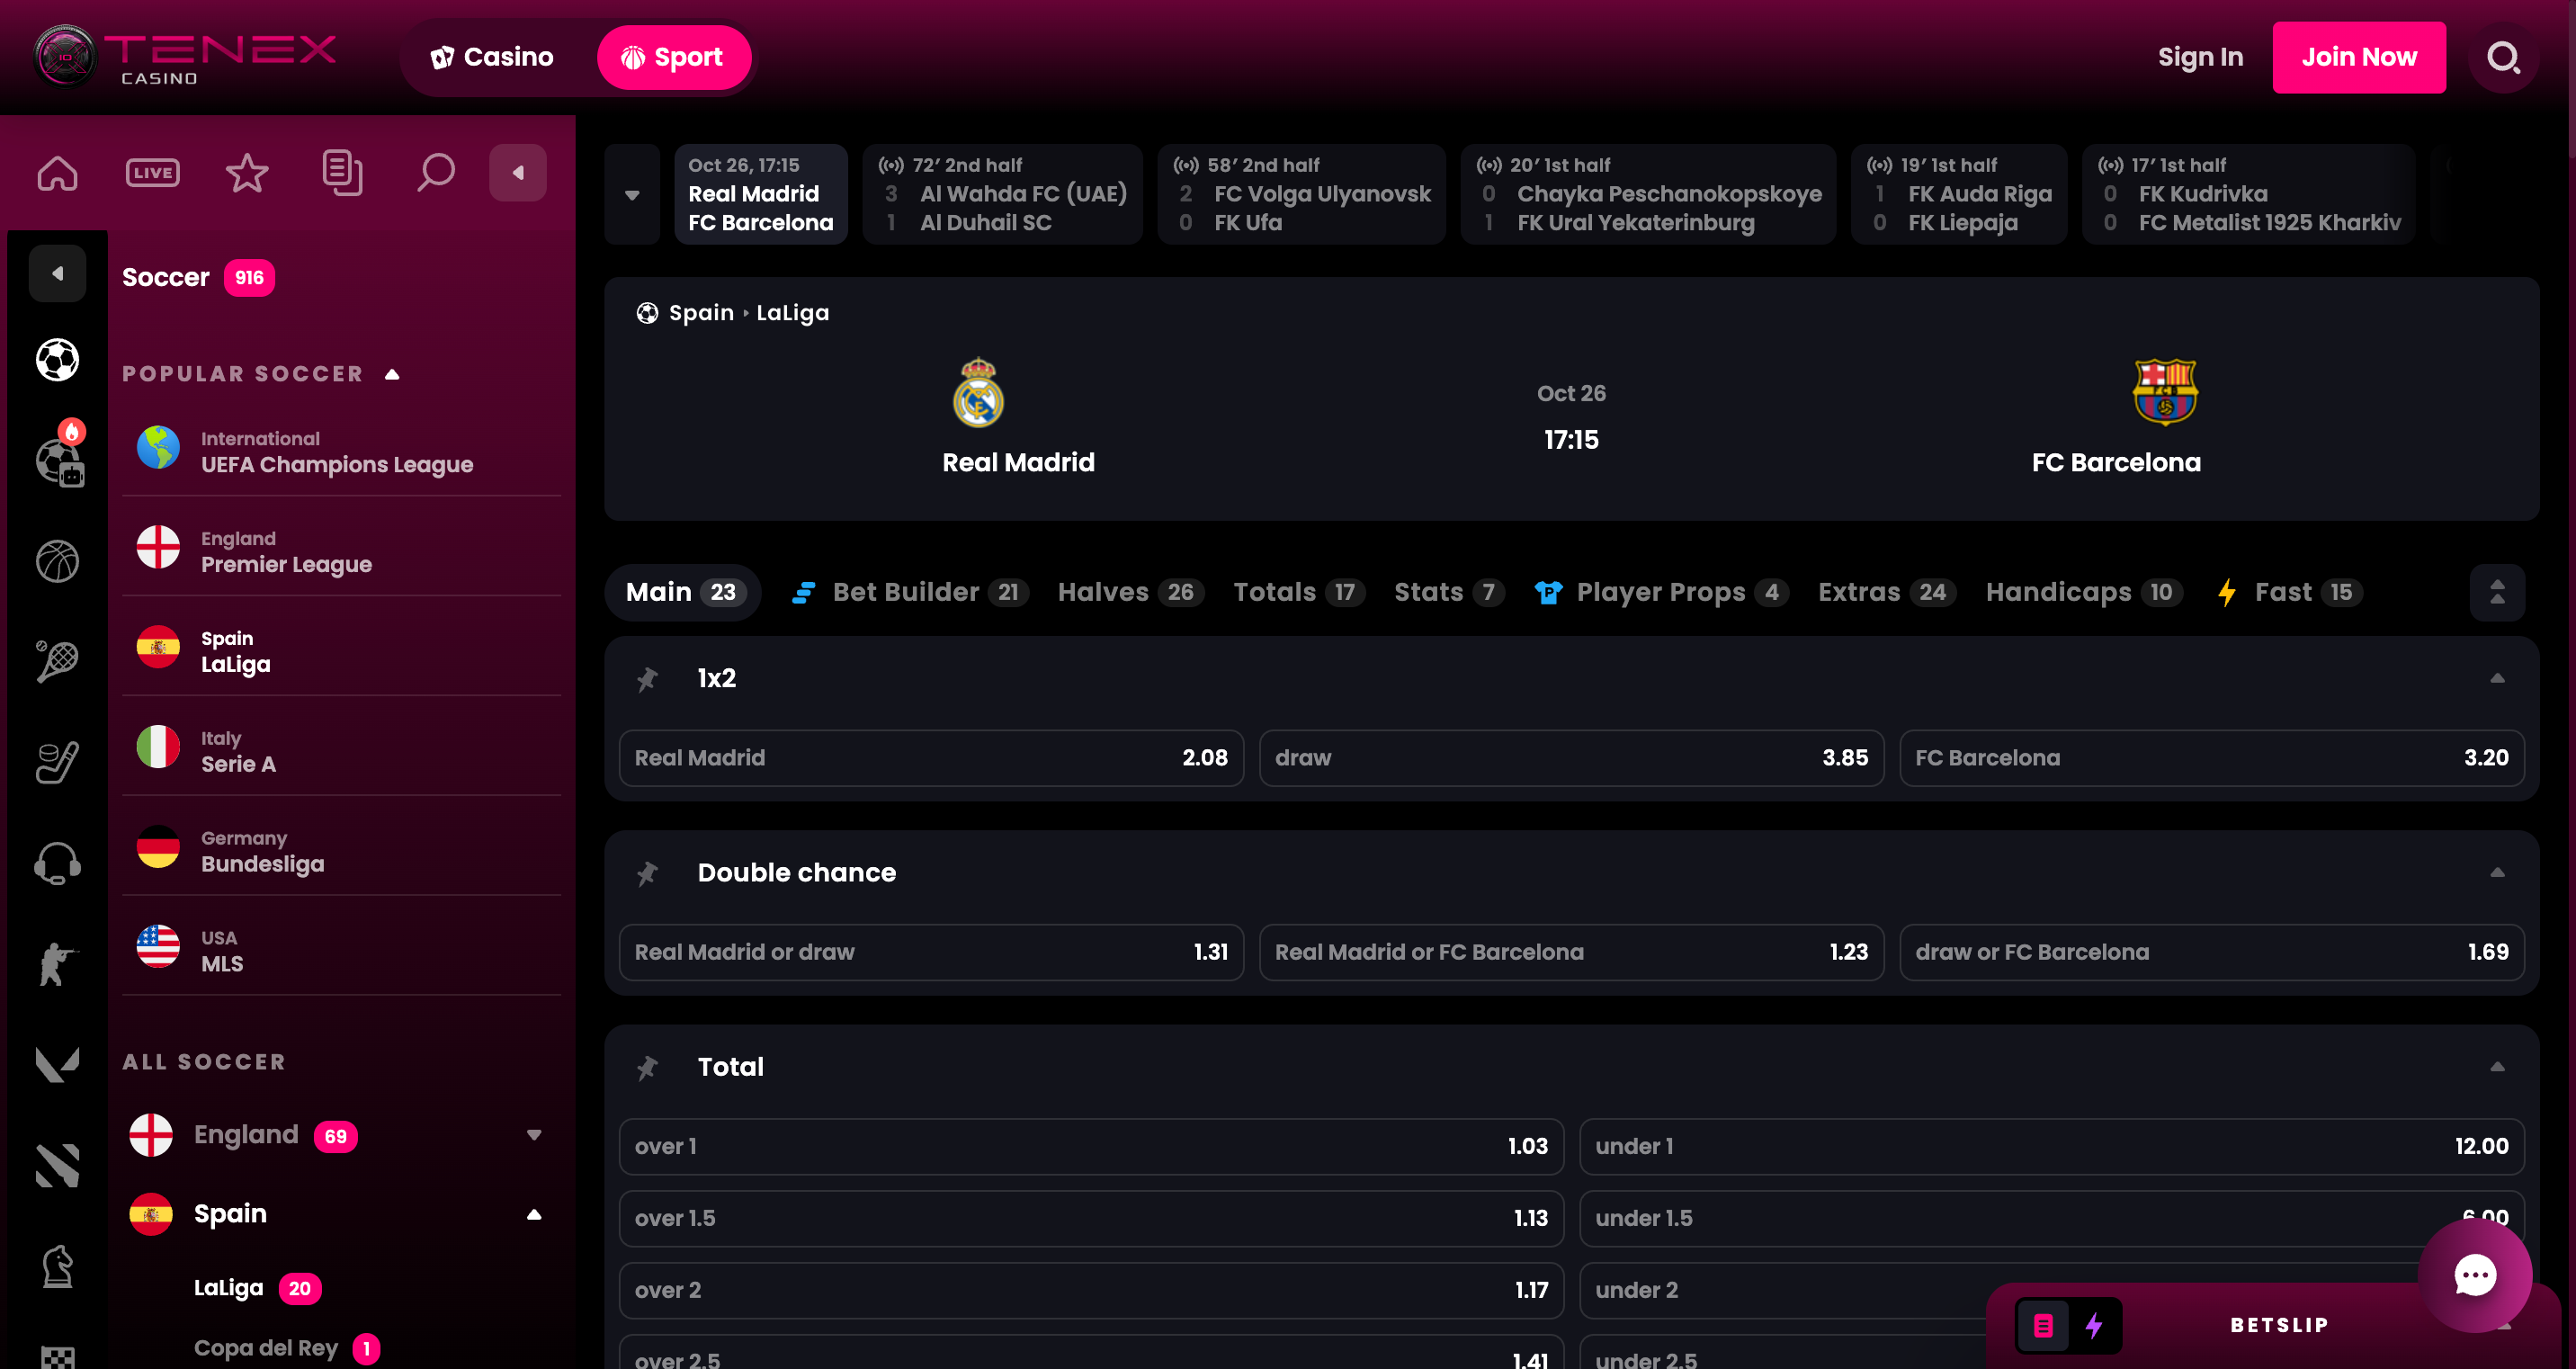Open the Stats tab
This screenshot has height=1369, width=2576.
click(1448, 592)
